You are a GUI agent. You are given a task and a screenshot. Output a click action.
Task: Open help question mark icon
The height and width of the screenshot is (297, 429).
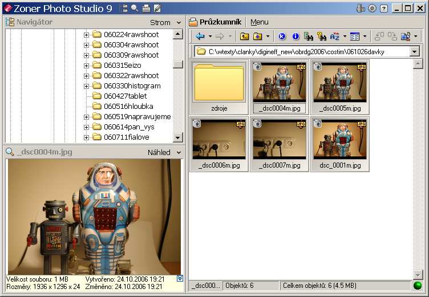pos(384,9)
